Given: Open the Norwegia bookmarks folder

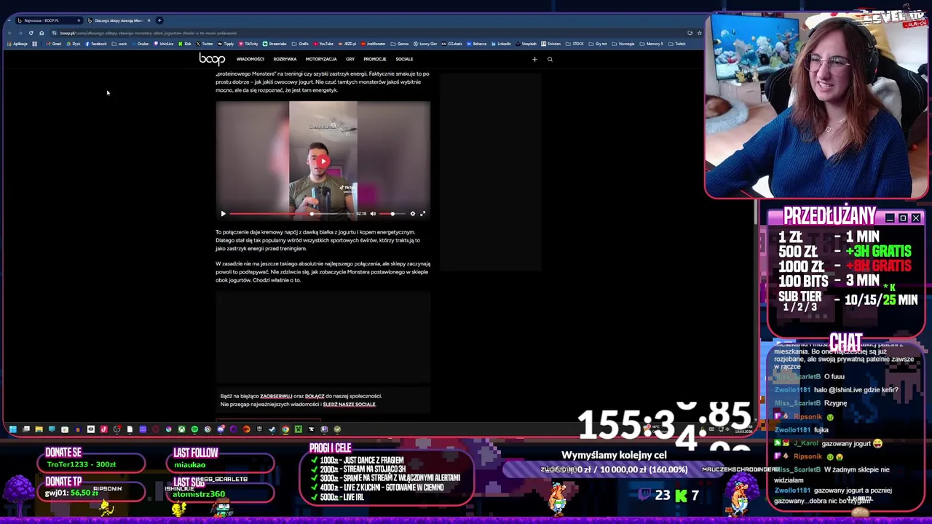Looking at the screenshot, I should pyautogui.click(x=623, y=44).
